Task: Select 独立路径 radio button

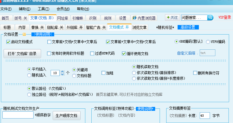Action: (60, 94)
